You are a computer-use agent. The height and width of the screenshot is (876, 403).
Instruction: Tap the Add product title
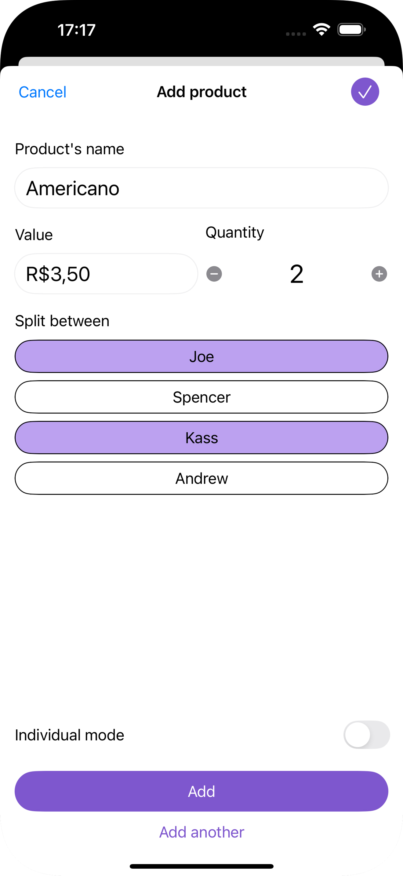point(201,92)
